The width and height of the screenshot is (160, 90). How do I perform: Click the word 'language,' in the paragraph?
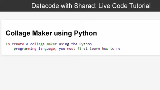tap(47, 49)
